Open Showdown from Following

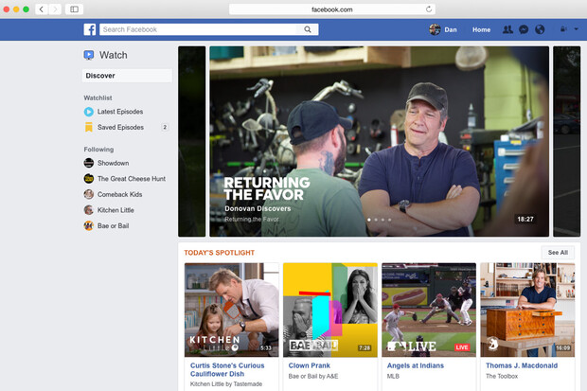coord(113,163)
